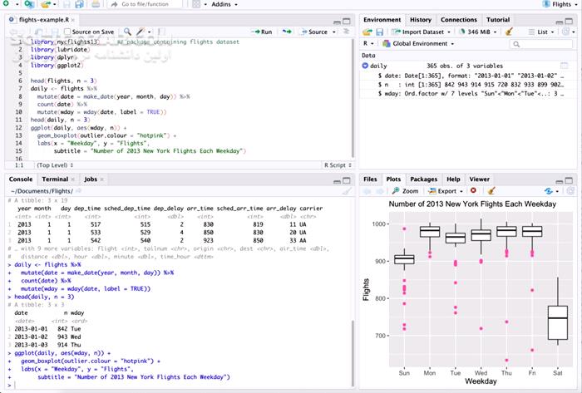Switch to the History tab
The width and height of the screenshot is (582, 393).
pos(421,20)
